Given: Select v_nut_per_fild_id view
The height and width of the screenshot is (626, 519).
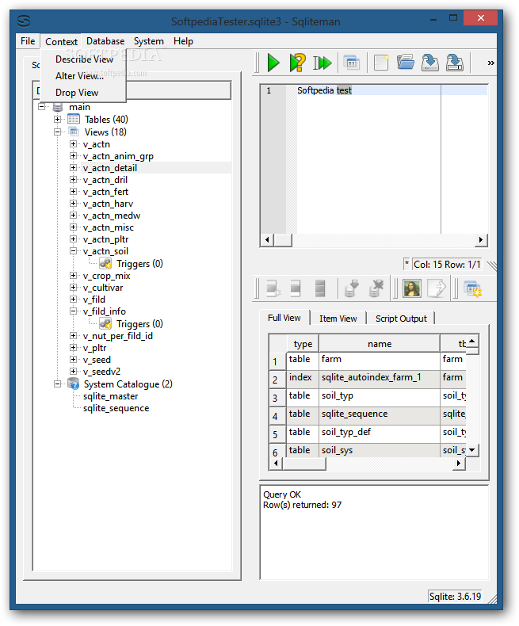Looking at the screenshot, I should click(118, 336).
